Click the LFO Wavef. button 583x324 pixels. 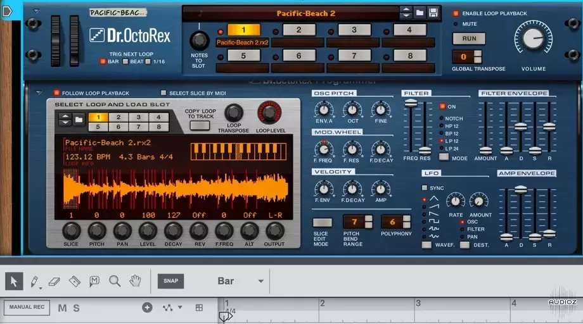pyautogui.click(x=426, y=245)
